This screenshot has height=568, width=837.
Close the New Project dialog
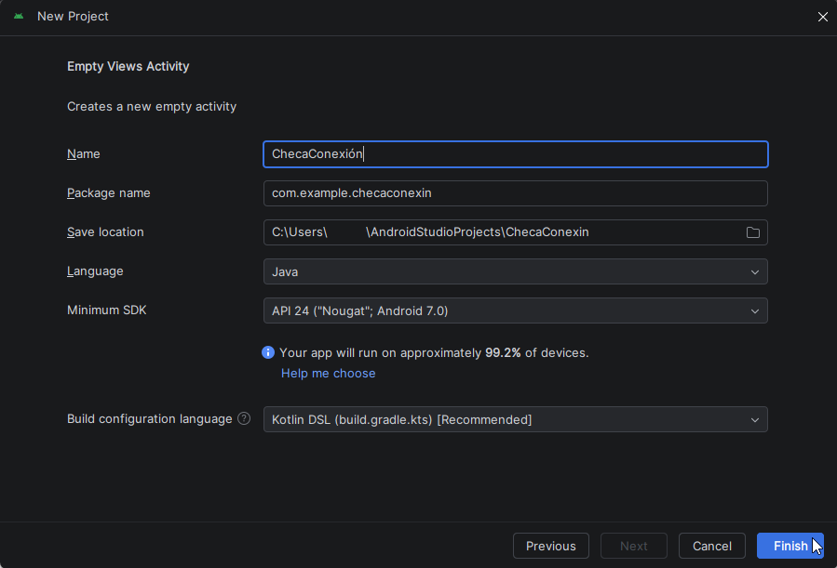823,17
